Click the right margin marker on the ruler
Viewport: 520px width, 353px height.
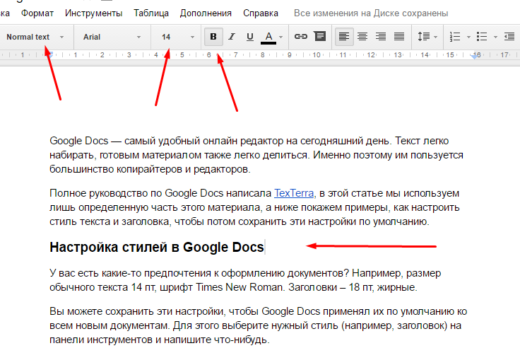475,57
